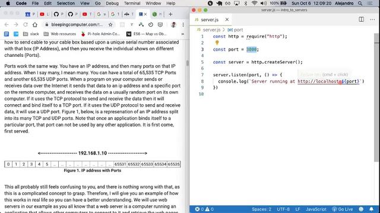380x213 pixels.
Task: Click the lightbulb quick-fix icon on line 2
Action: [217, 43]
